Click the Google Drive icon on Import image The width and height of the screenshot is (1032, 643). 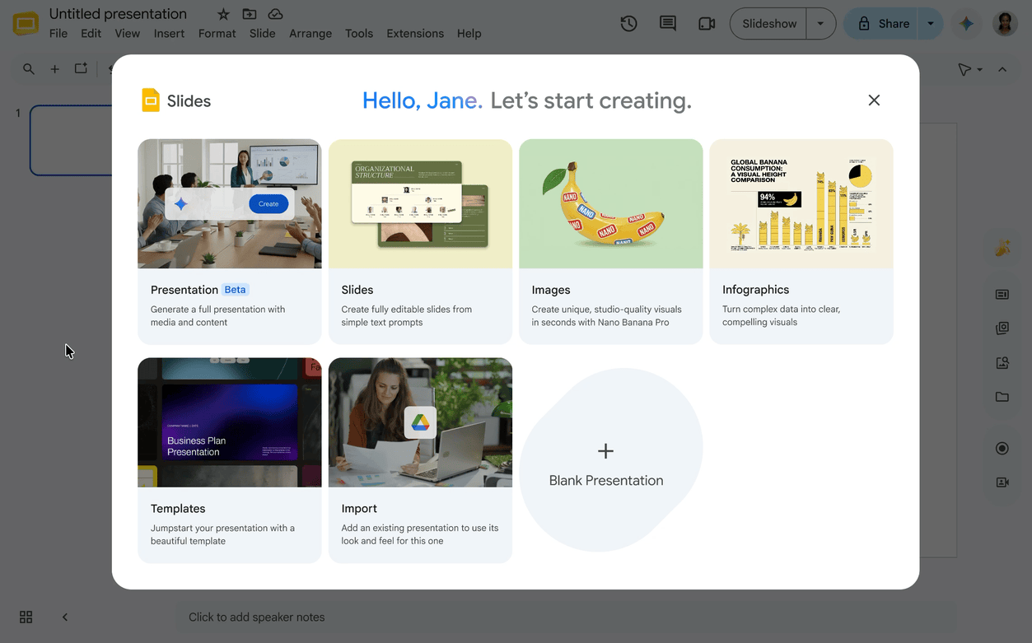[420, 422]
